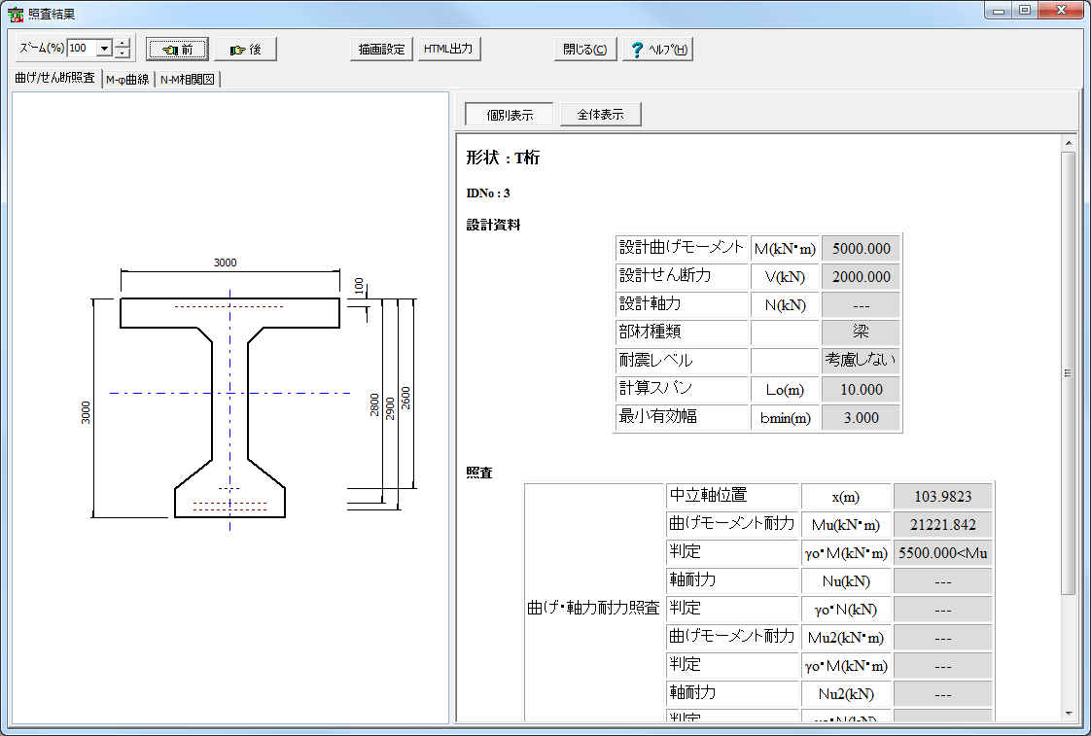
Task: Open the 描画設定 drawing settings
Action: 381,50
